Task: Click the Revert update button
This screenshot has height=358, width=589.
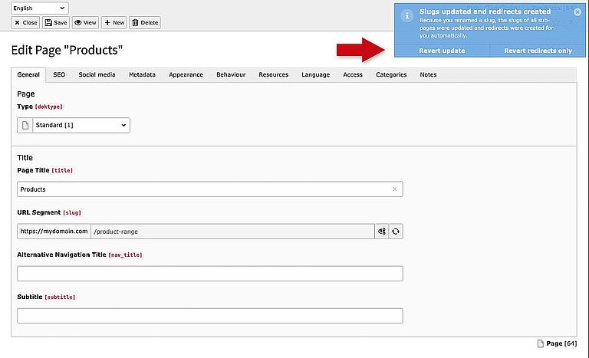Action: pyautogui.click(x=442, y=51)
